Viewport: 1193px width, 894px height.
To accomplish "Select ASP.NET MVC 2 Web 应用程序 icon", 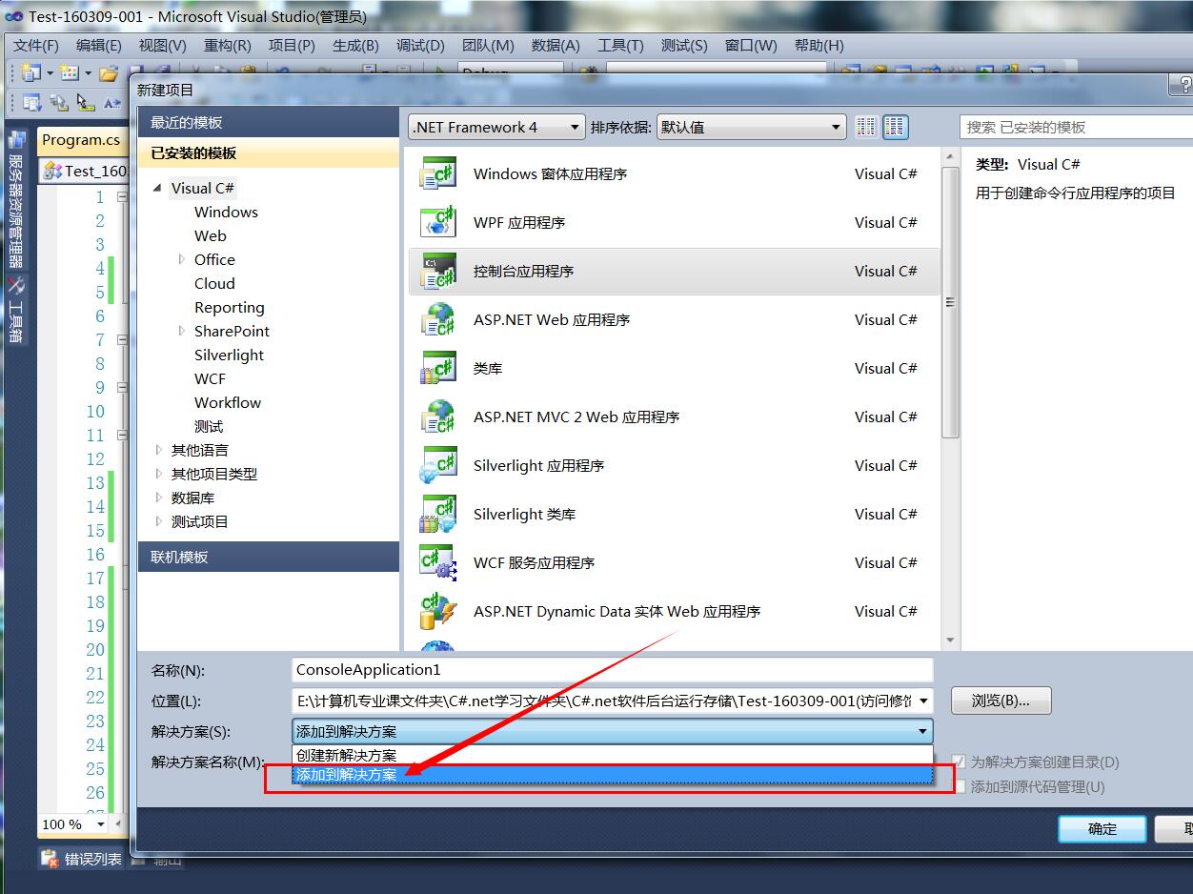I will [438, 417].
